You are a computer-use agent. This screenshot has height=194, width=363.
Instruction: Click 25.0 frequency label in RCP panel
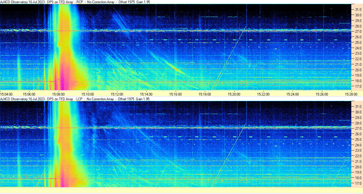pyautogui.click(x=358, y=42)
